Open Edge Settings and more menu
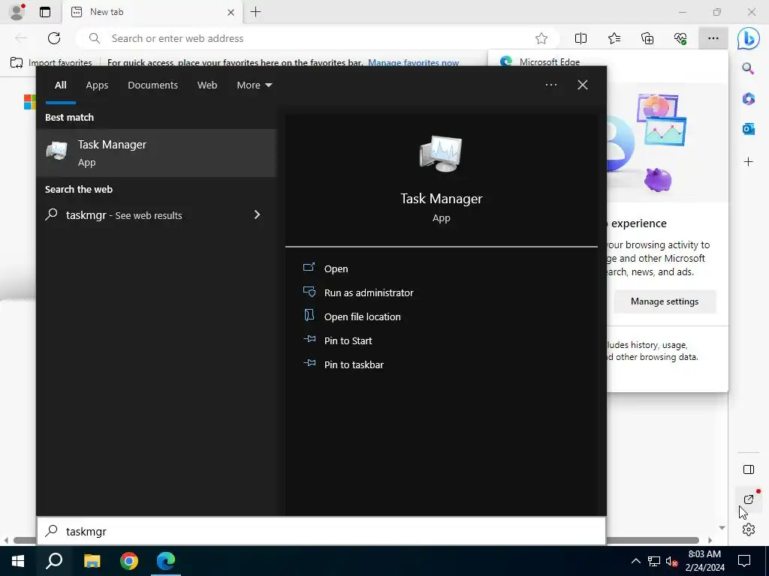 [x=713, y=38]
